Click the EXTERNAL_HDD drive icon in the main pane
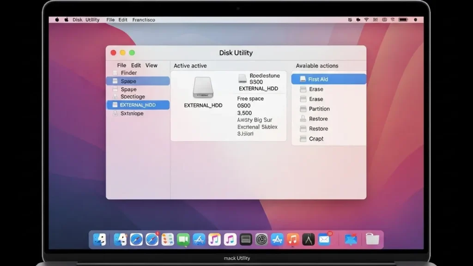The width and height of the screenshot is (473, 266). (202, 88)
